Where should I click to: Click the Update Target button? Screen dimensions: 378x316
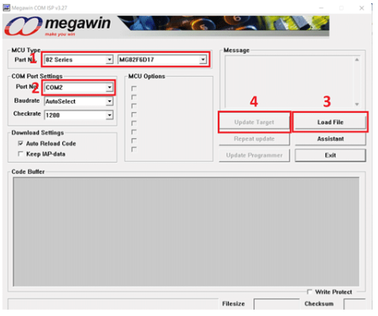pos(254,122)
